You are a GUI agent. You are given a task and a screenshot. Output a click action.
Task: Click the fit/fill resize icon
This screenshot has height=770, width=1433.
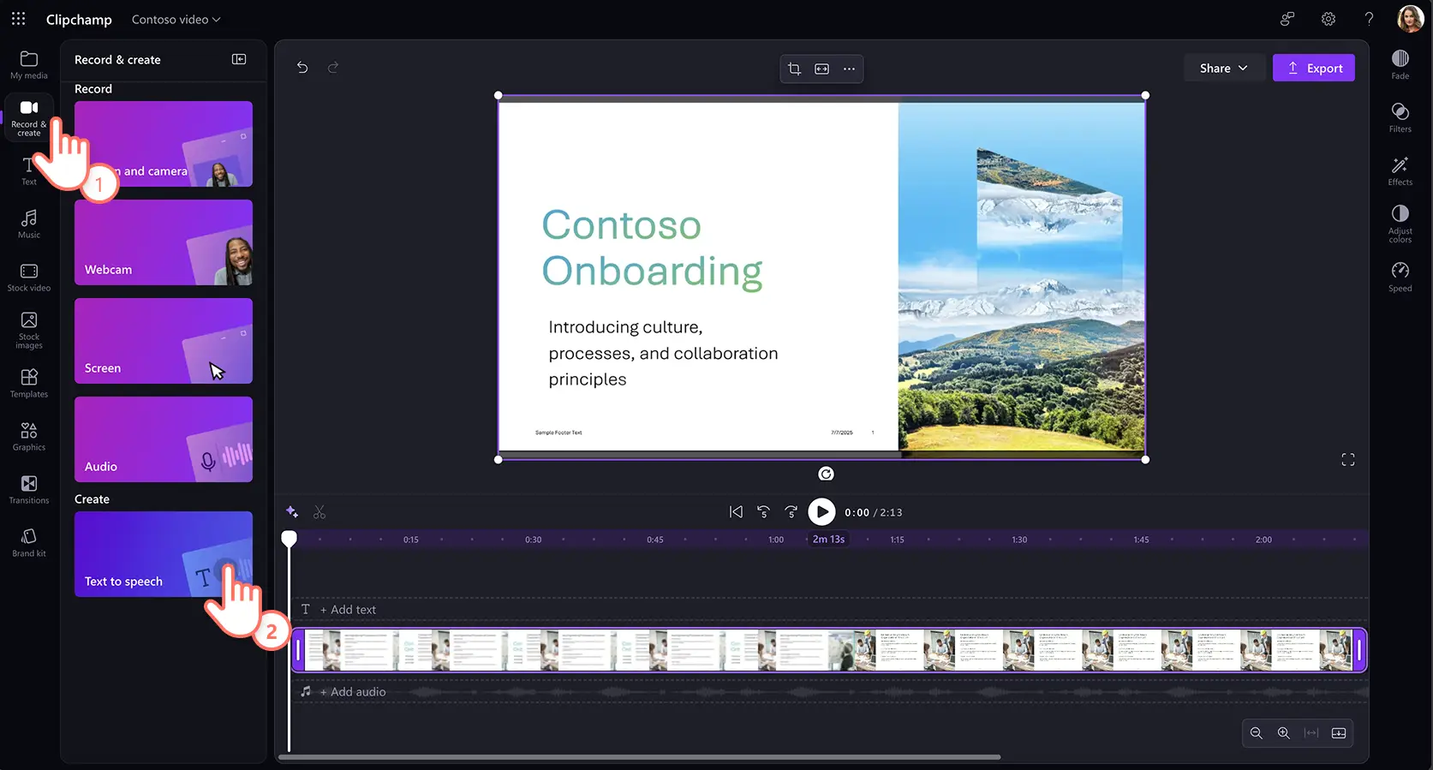click(821, 69)
